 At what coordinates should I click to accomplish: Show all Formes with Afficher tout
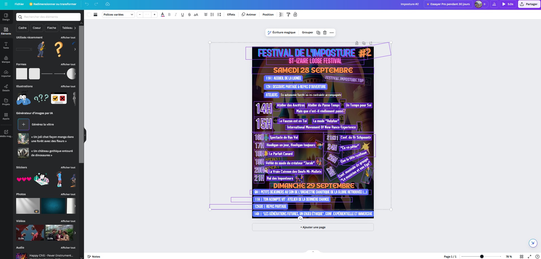[x=68, y=64]
